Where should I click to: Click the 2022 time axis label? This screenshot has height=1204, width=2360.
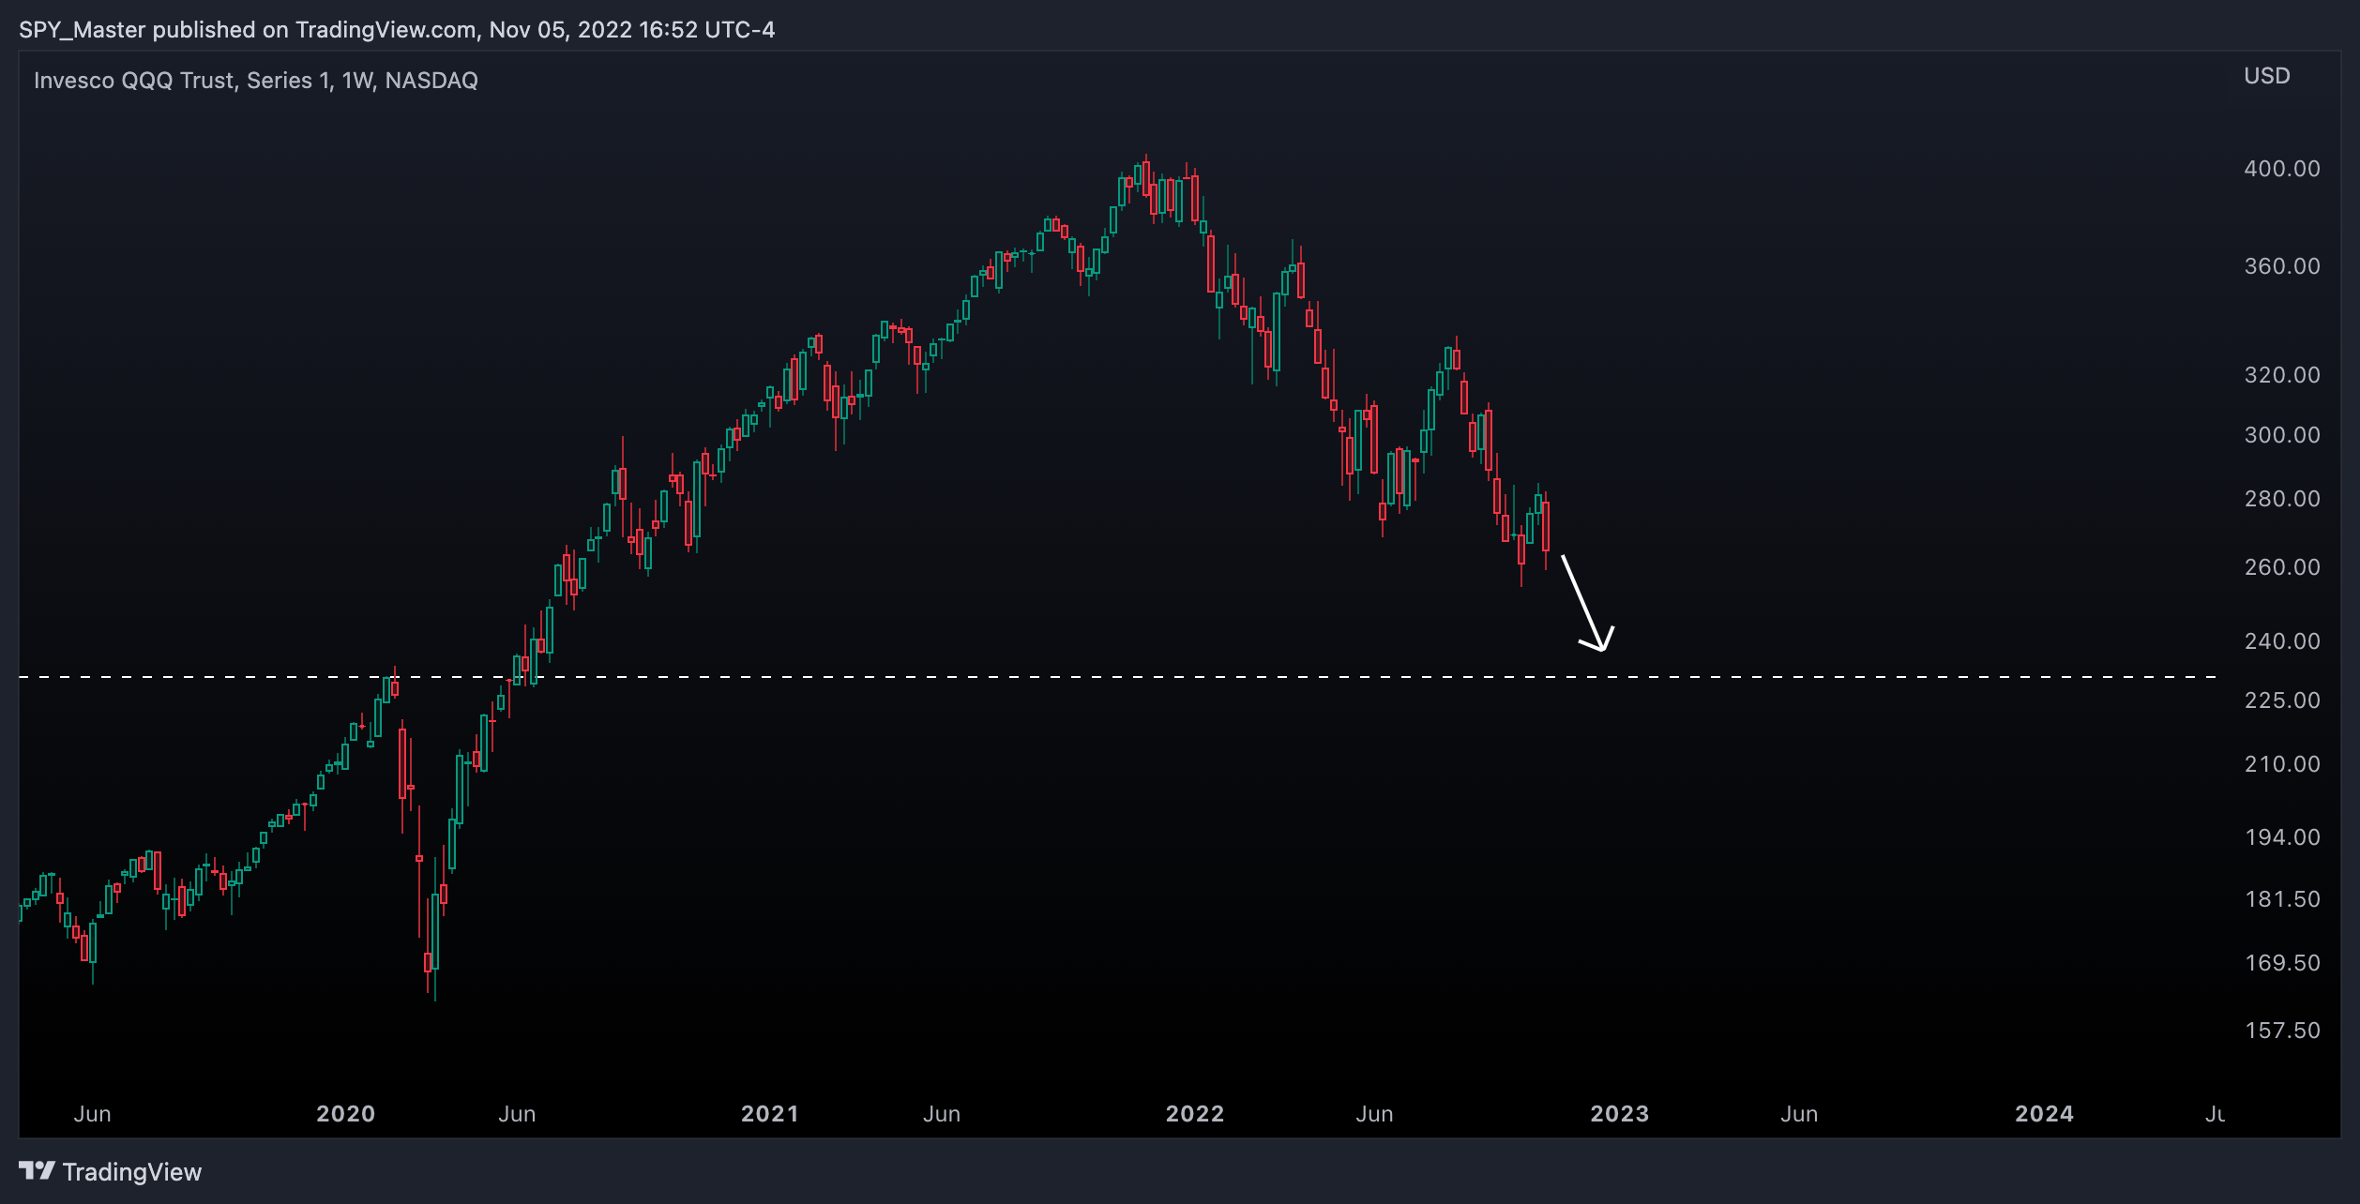click(x=1195, y=1114)
